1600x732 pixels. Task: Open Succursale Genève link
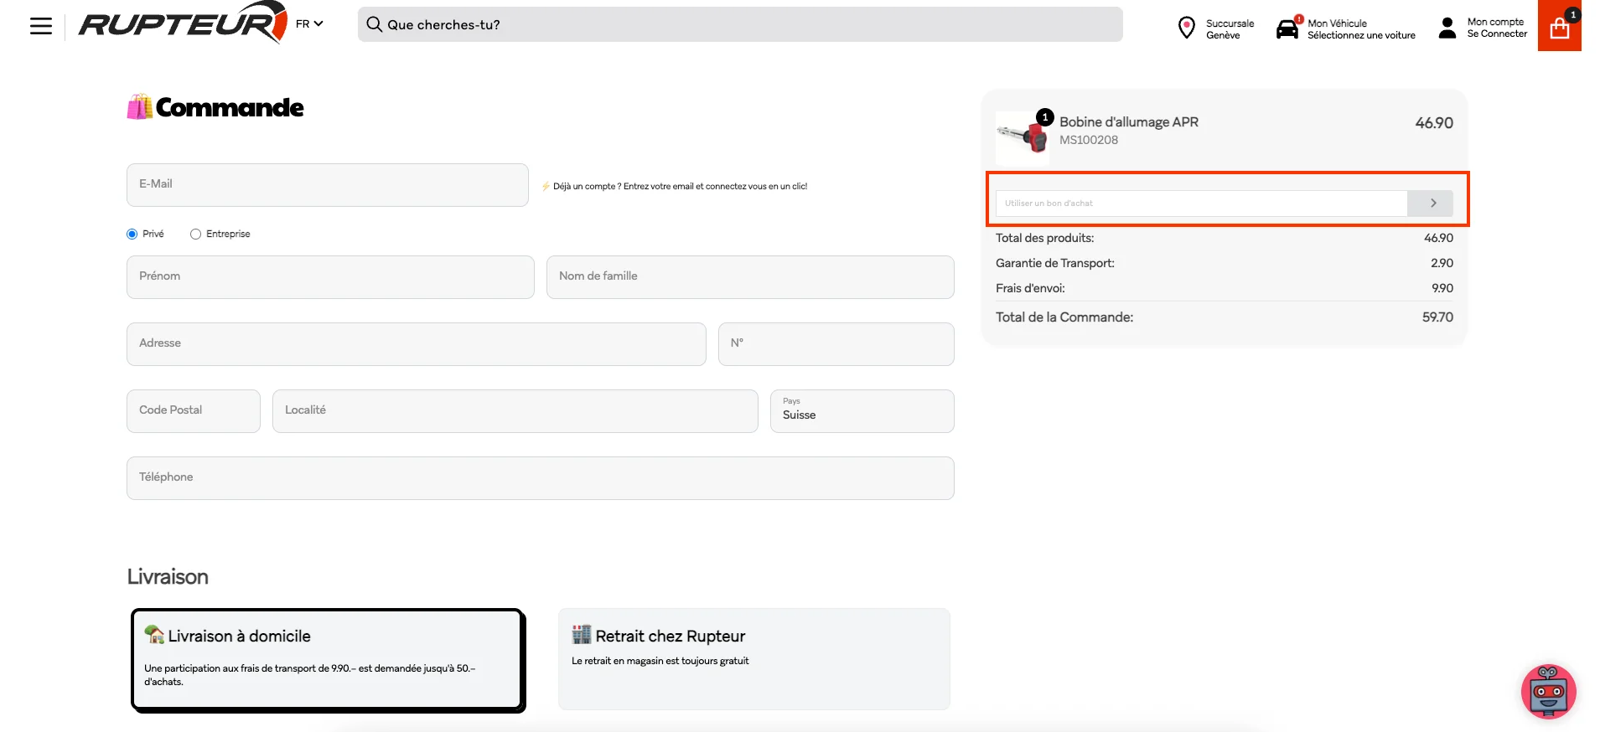(x=1230, y=28)
